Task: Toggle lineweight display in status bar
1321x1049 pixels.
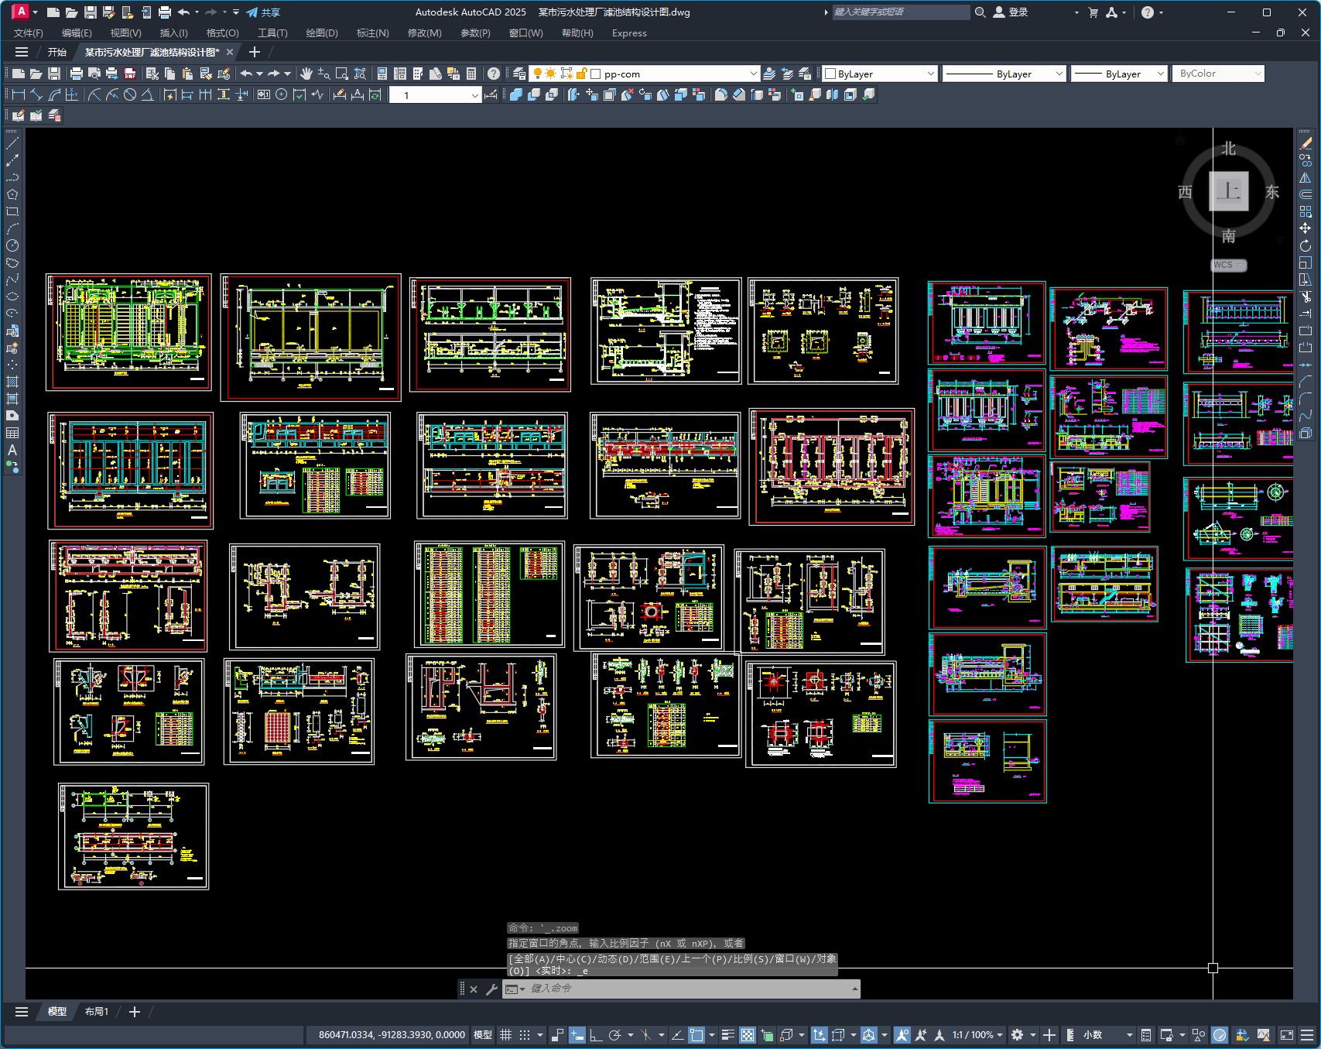Action: 728,1034
